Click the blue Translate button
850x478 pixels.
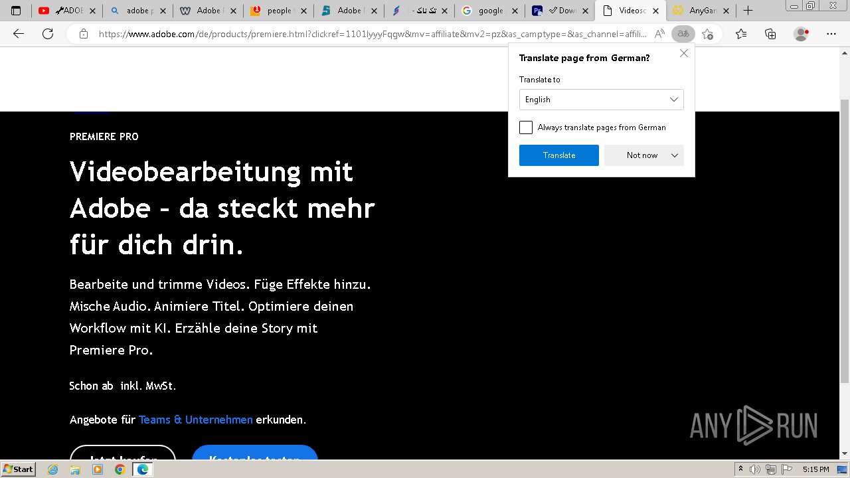pos(559,155)
